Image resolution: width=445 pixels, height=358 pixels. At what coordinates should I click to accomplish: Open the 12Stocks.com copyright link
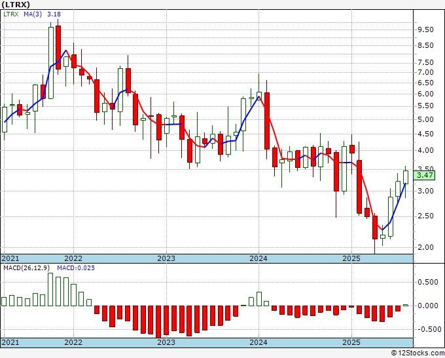click(418, 353)
